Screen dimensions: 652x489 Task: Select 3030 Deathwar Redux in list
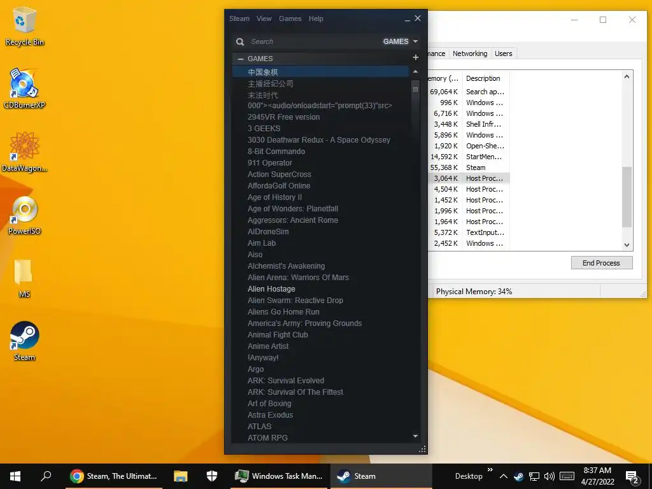[x=320, y=140]
